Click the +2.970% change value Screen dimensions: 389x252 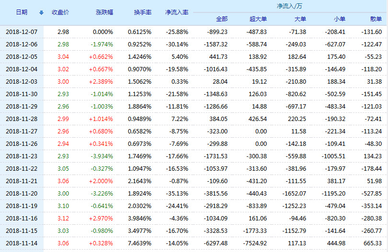tap(102, 219)
